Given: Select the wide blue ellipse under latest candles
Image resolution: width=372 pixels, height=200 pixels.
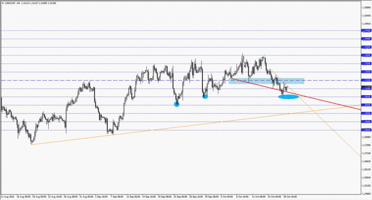Looking at the screenshot, I should point(288,97).
